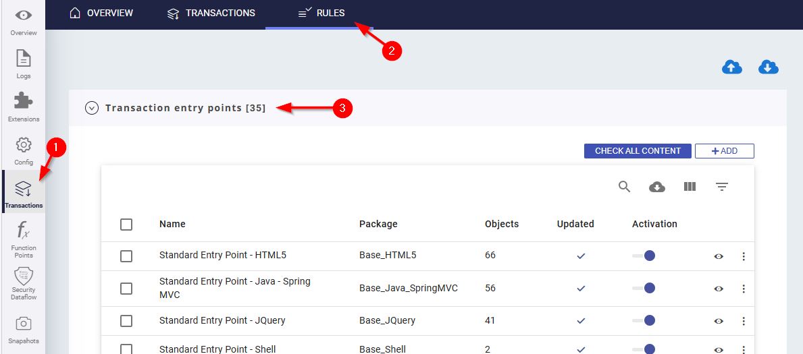The image size is (803, 354).
Task: Open the Logs sidebar icon
Action: (23, 64)
